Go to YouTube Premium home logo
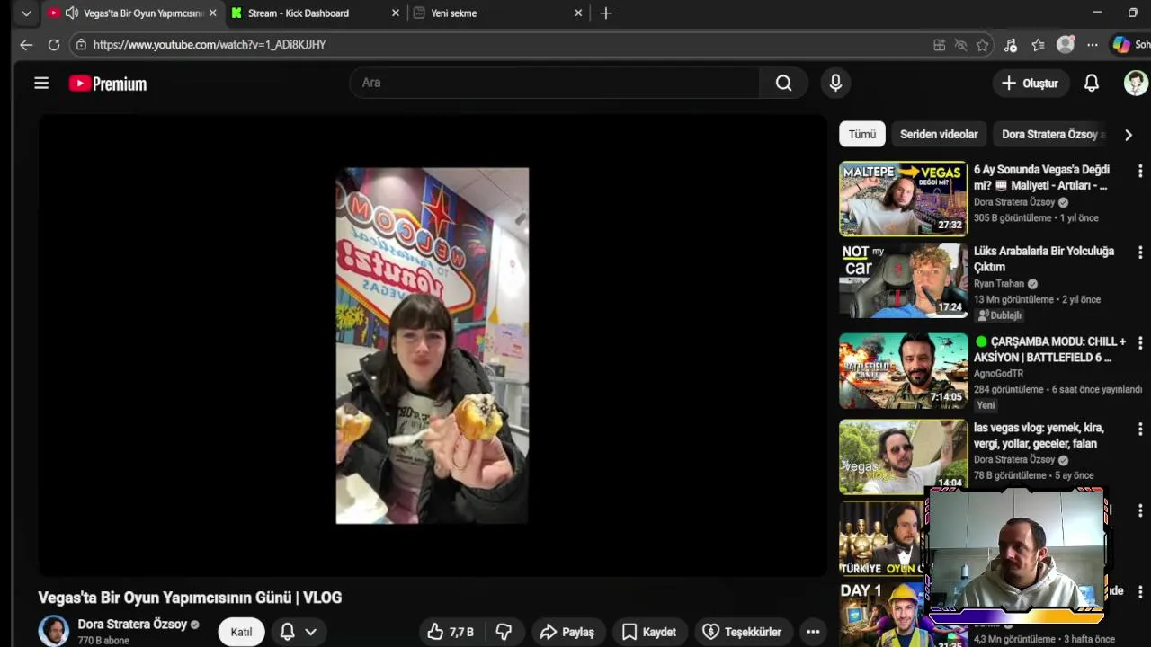This screenshot has width=1151, height=647. pos(108,84)
